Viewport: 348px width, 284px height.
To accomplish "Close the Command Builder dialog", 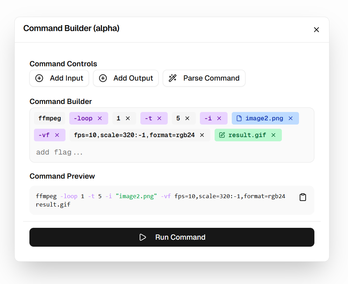I will [316, 30].
